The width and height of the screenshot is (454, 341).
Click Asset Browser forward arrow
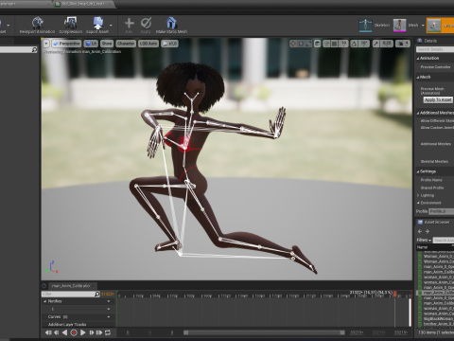(x=428, y=231)
